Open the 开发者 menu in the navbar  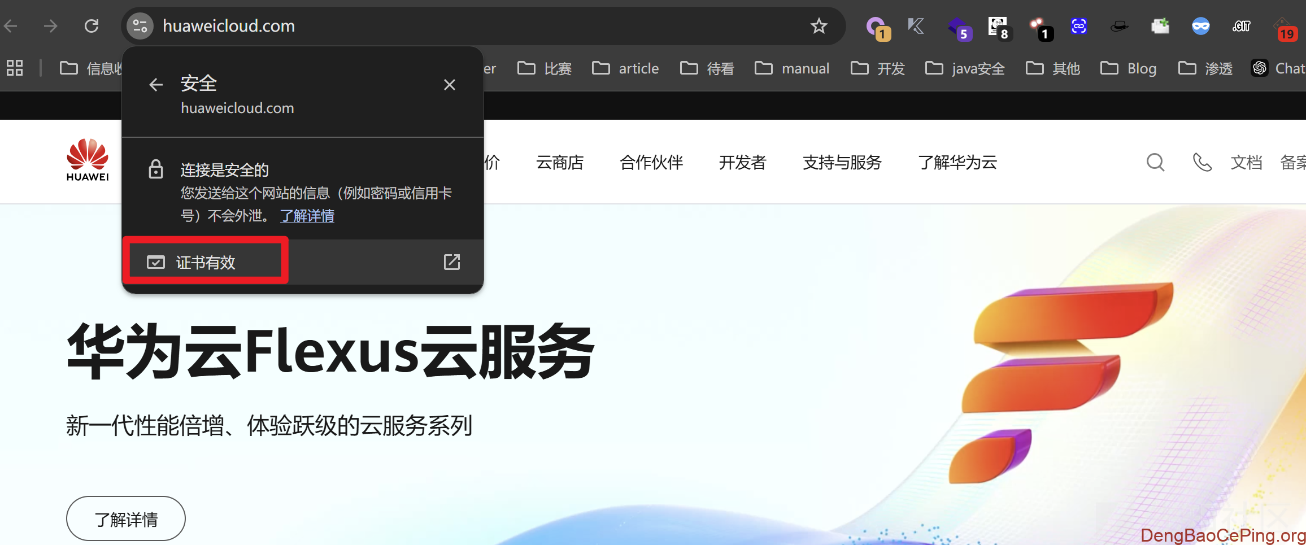(743, 163)
